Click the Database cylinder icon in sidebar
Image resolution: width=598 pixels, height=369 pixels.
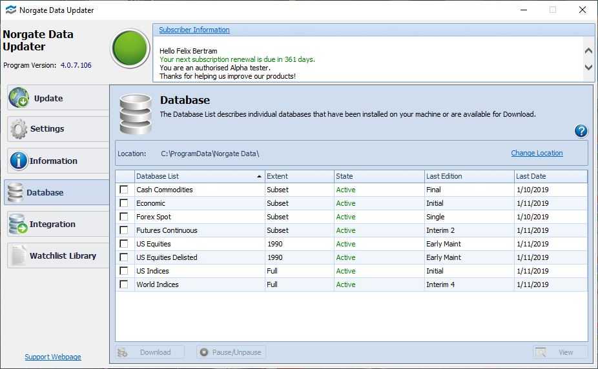(x=15, y=192)
